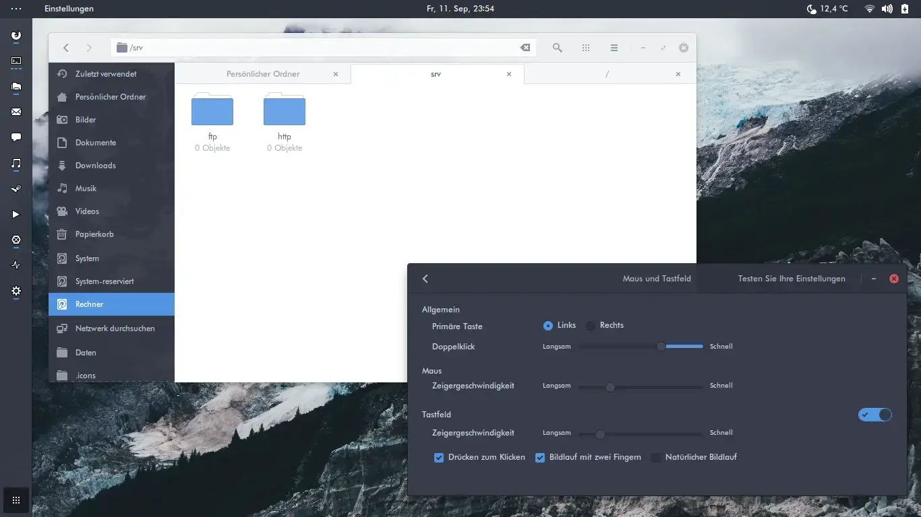
Task: Launch Steam from the dock
Action: tap(16, 188)
